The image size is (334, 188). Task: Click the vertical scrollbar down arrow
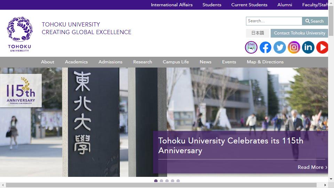331,179
